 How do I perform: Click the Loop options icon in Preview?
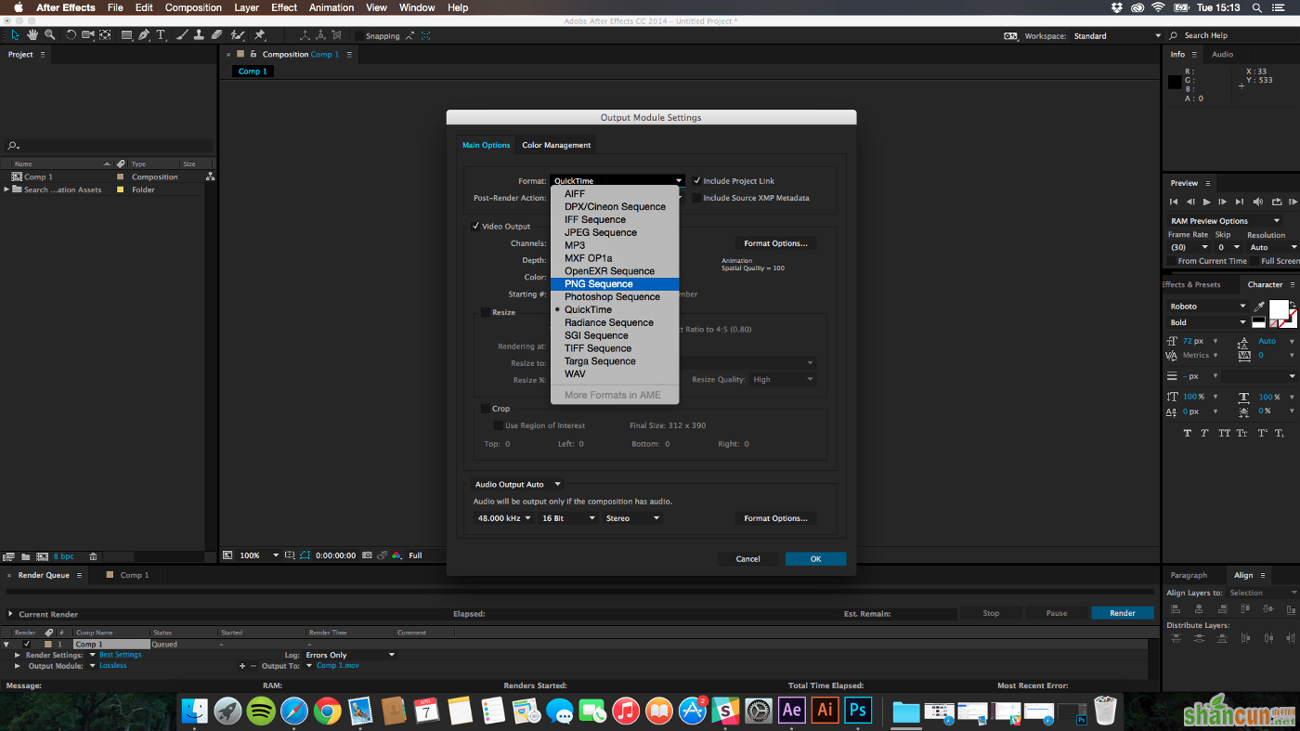pos(1277,202)
